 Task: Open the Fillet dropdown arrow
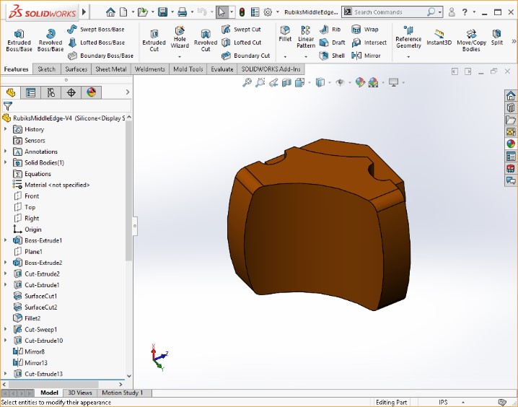tap(285, 57)
